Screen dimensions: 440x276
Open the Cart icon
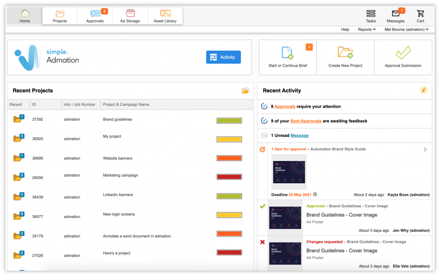[x=420, y=14]
